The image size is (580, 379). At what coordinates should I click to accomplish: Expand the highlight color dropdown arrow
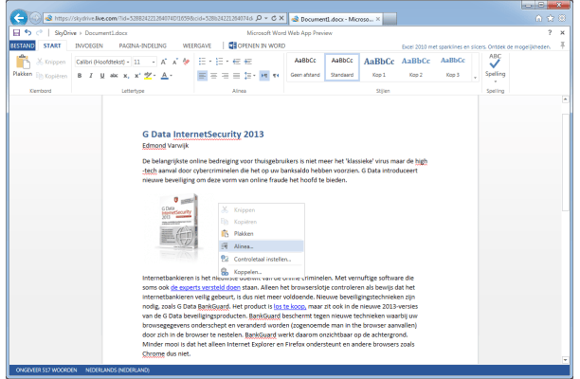[x=154, y=76]
